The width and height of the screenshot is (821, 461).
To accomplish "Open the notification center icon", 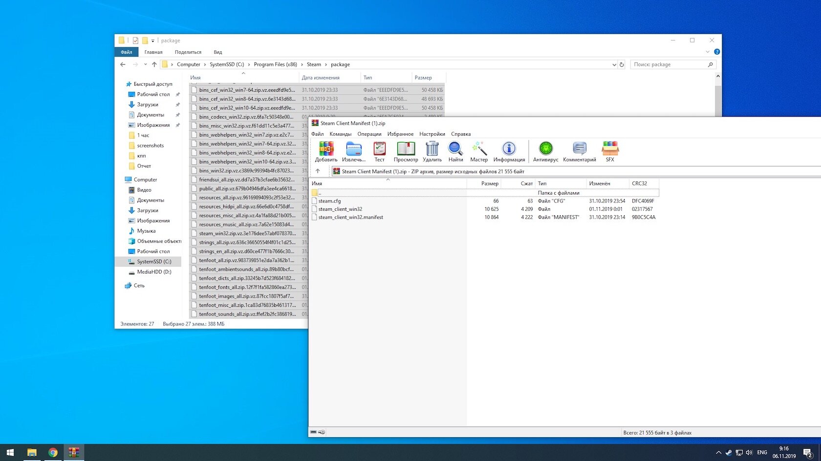I will point(808,453).
